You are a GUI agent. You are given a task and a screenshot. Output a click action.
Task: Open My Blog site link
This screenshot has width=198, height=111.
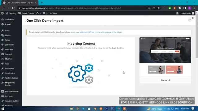click(11, 13)
